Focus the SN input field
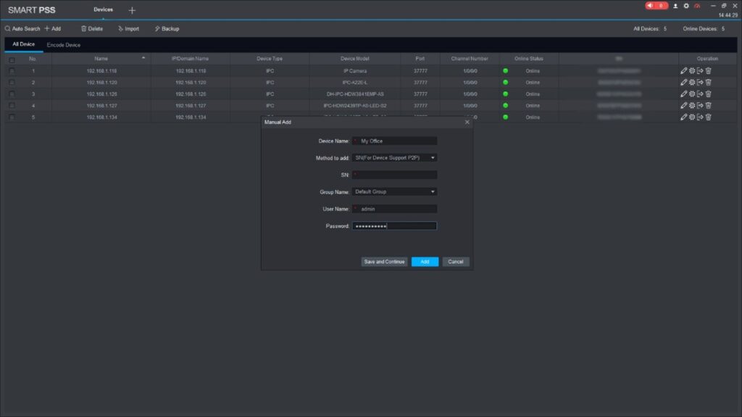Screen dimensions: 742x417 [394, 175]
